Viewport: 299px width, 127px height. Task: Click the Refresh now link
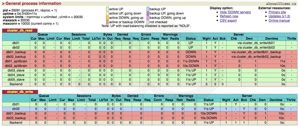pos(229,16)
